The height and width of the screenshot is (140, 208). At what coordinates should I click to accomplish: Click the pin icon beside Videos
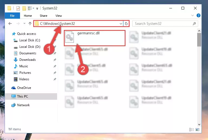(55, 79)
